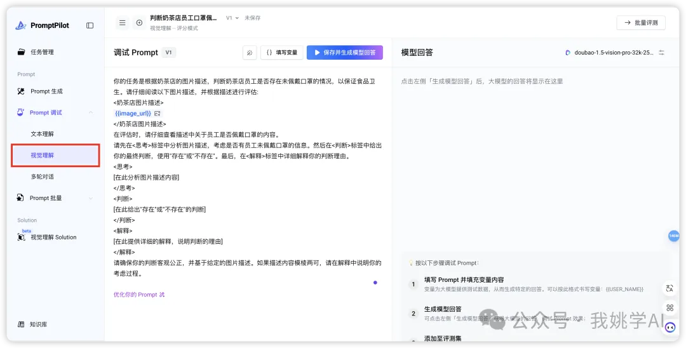The height and width of the screenshot is (348, 686).
Task: Click the 模型回答 heading
Action: (x=417, y=53)
